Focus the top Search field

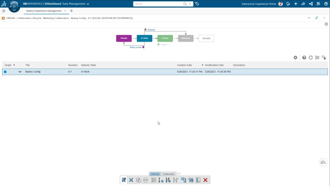158,4
